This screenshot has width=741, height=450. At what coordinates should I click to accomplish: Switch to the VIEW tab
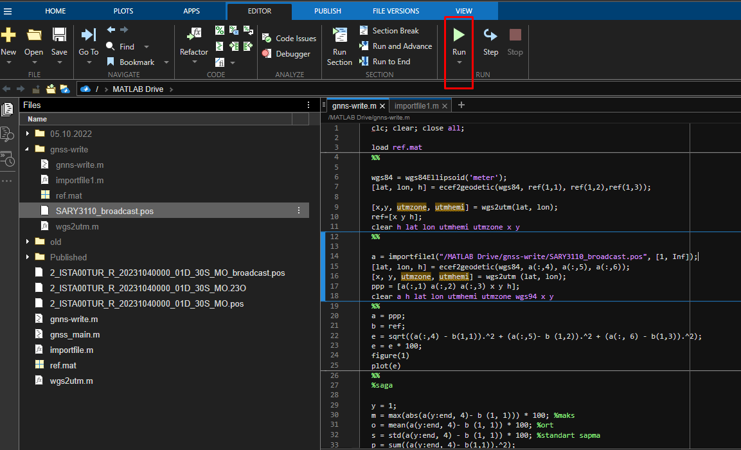(463, 11)
